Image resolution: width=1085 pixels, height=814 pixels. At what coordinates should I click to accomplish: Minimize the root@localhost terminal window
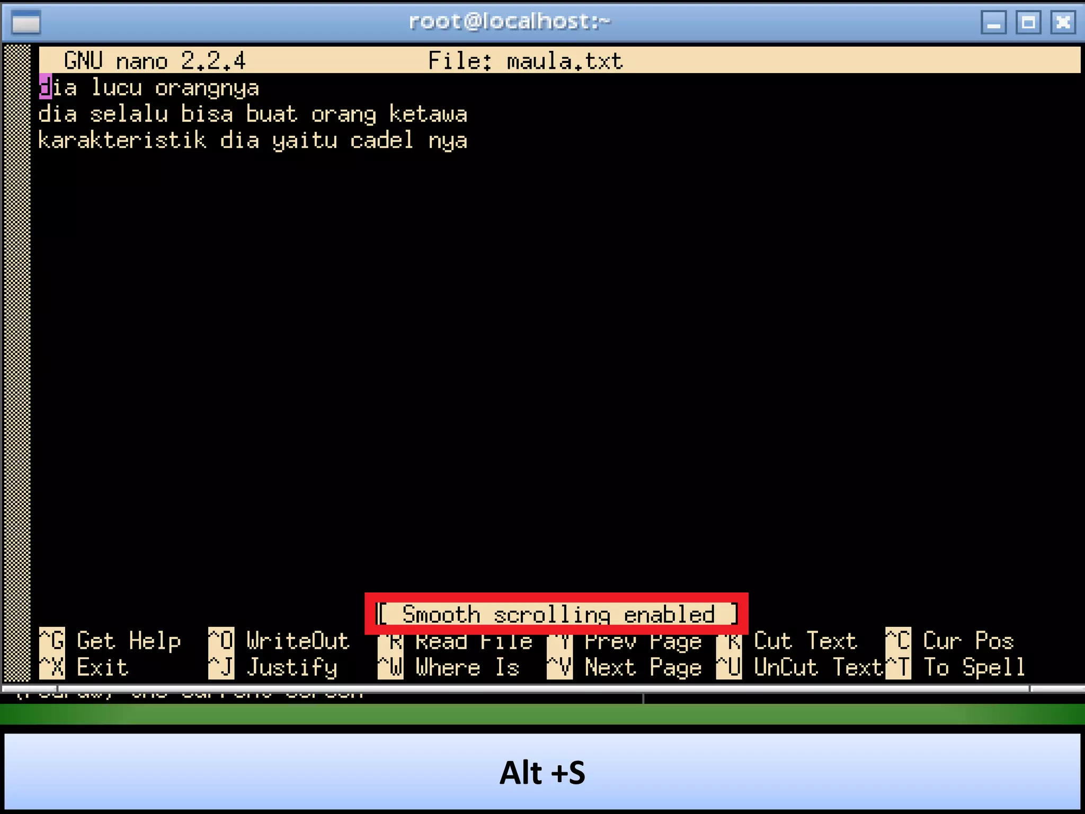coord(994,23)
